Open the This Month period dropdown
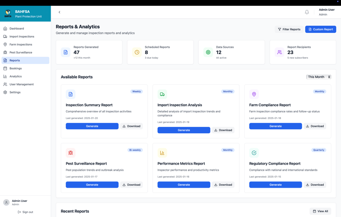The width and height of the screenshot is (341, 217). [319, 77]
